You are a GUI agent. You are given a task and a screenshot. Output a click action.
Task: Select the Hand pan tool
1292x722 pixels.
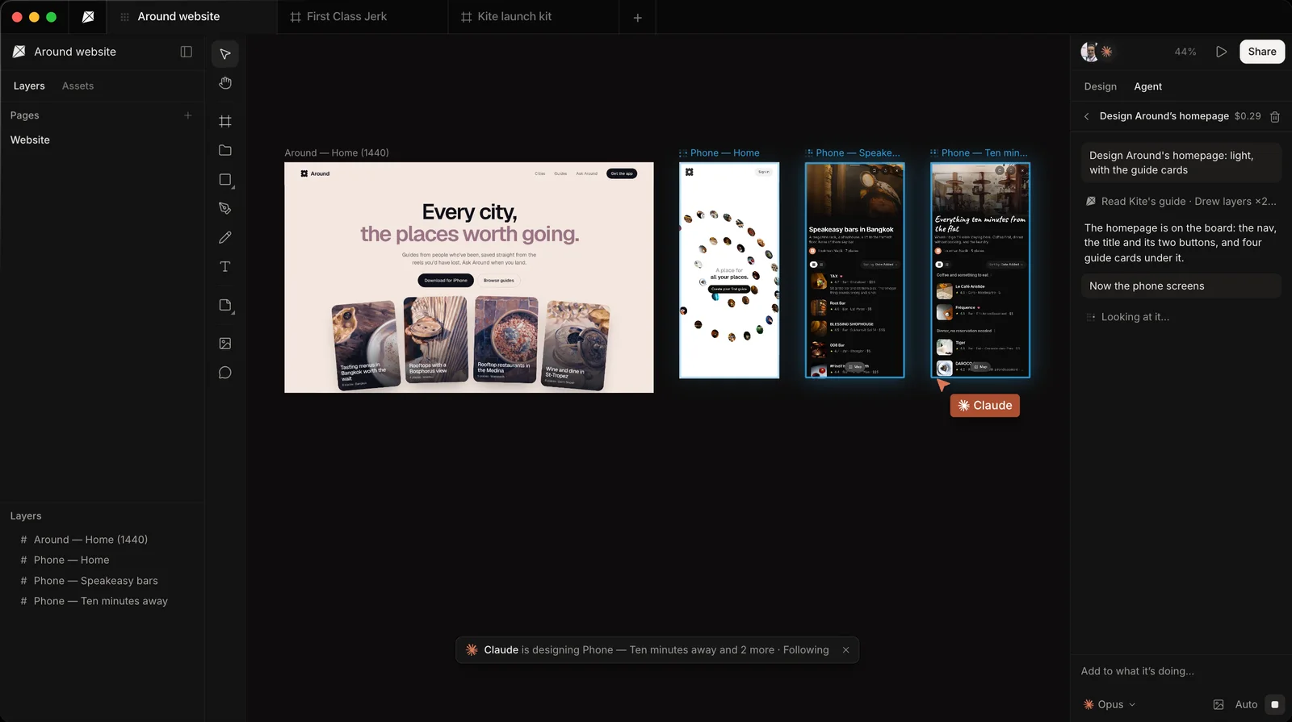225,83
